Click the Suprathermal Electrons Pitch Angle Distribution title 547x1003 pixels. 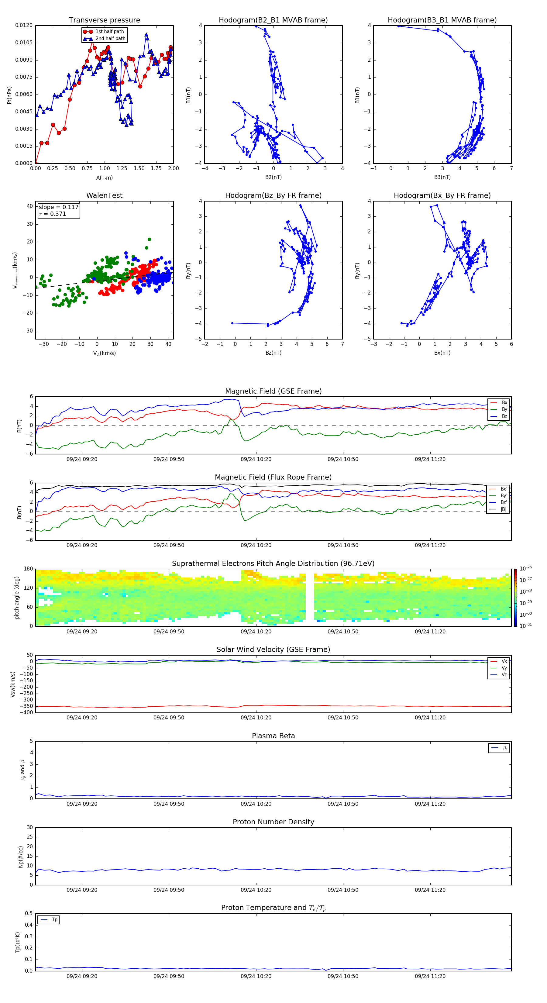(x=273, y=564)
